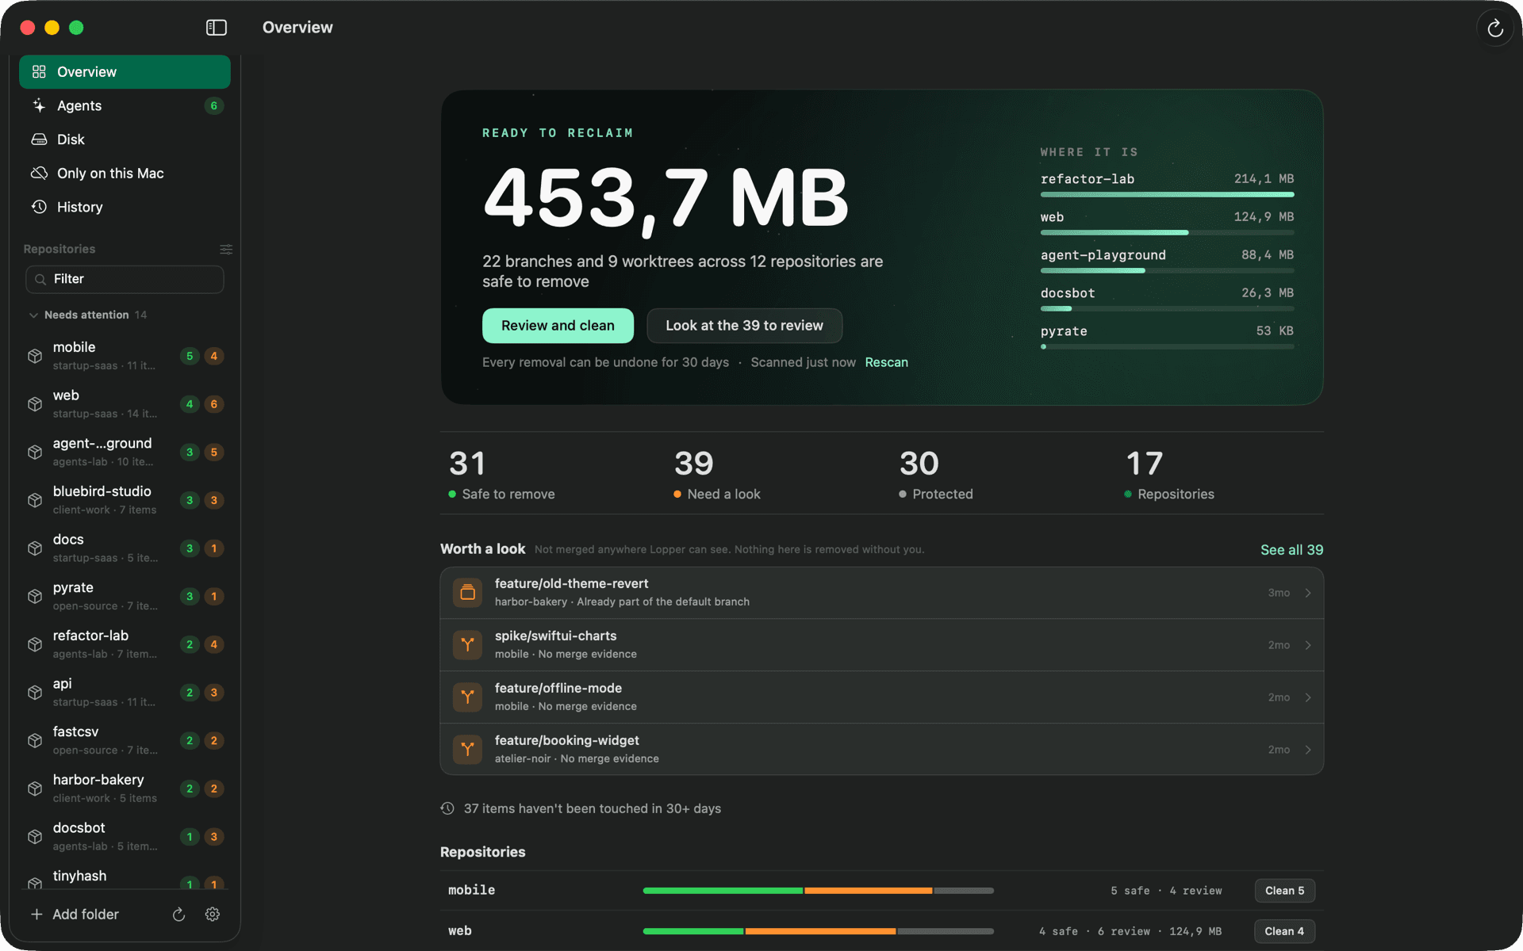Screen dimensions: 1523x951
Task: Toggle the sidebar visibility icon
Action: (x=217, y=28)
